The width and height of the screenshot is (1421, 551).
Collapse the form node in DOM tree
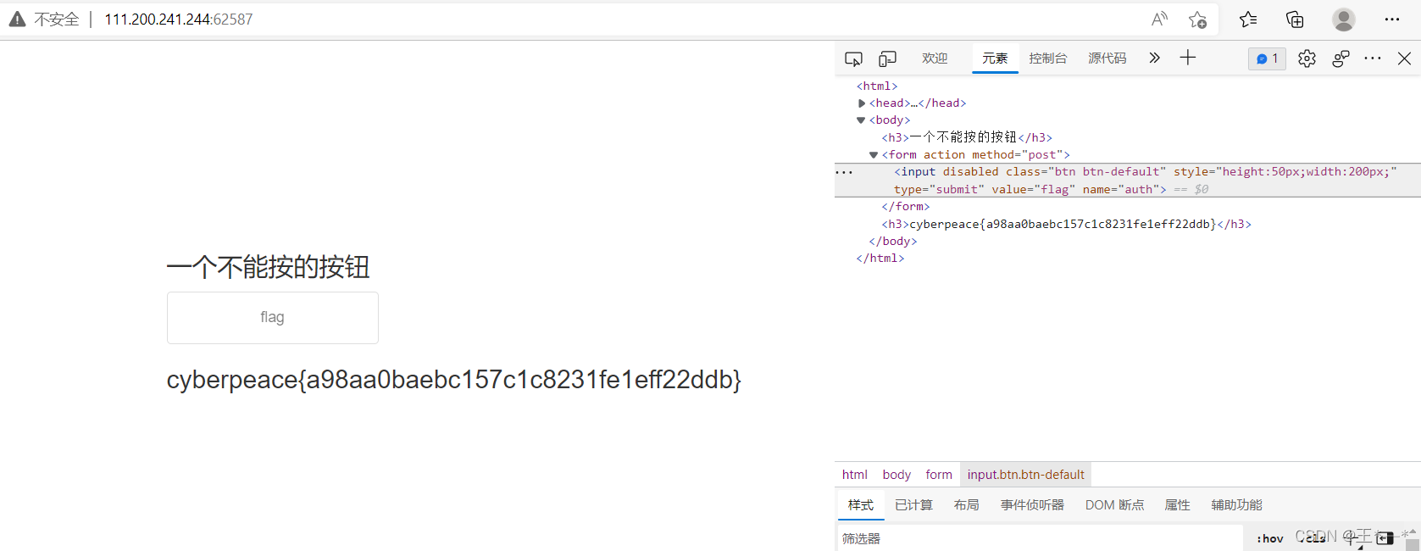point(874,155)
